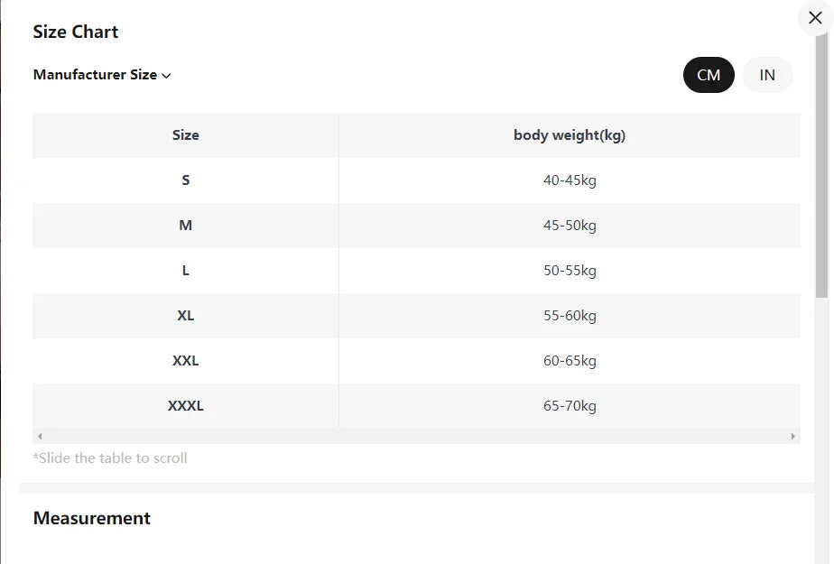This screenshot has width=834, height=564.
Task: Click the Size Chart title
Action: [76, 32]
